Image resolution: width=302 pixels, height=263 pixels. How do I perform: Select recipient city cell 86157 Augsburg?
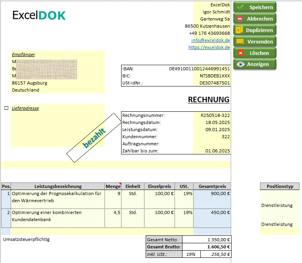tap(29, 83)
